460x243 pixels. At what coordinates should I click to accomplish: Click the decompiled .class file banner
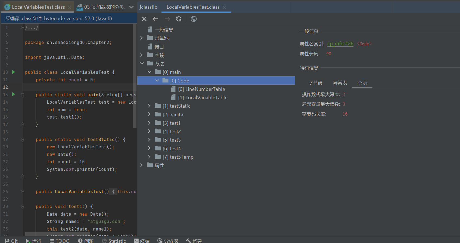pyautogui.click(x=69, y=18)
